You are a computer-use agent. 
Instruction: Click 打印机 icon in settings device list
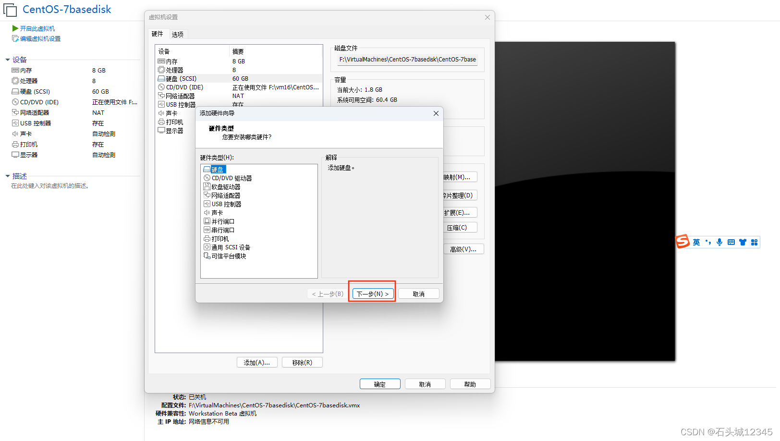point(161,122)
